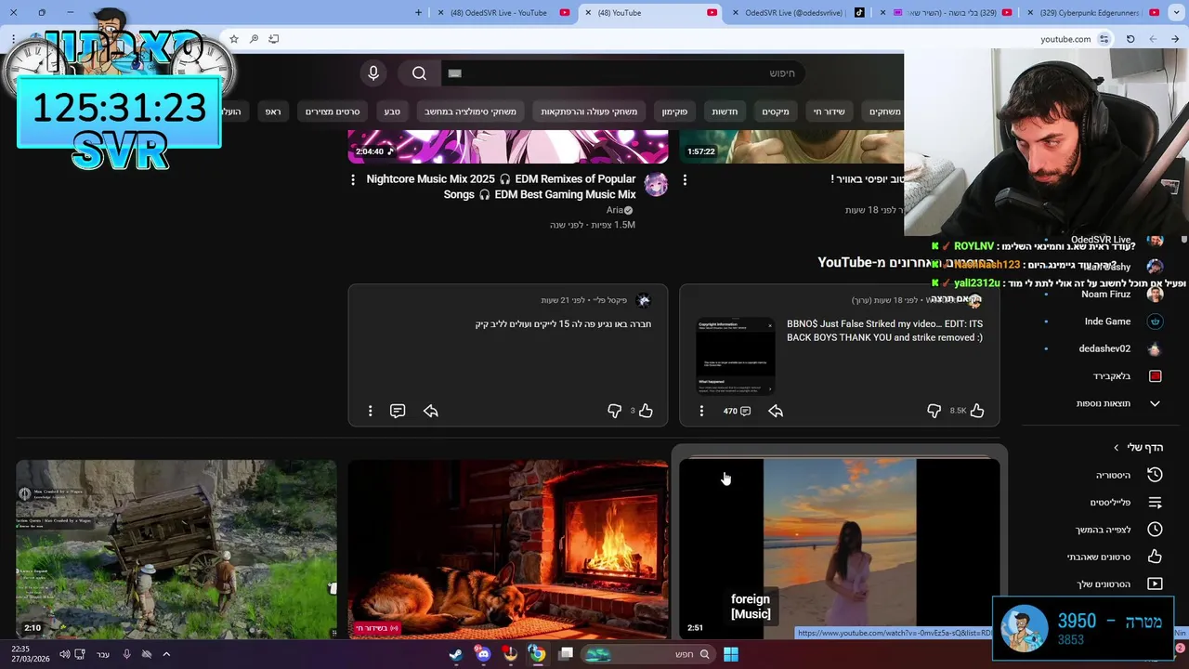Screen dimensions: 1189x669
Task: Open a new browser tab
Action: [x=418, y=13]
